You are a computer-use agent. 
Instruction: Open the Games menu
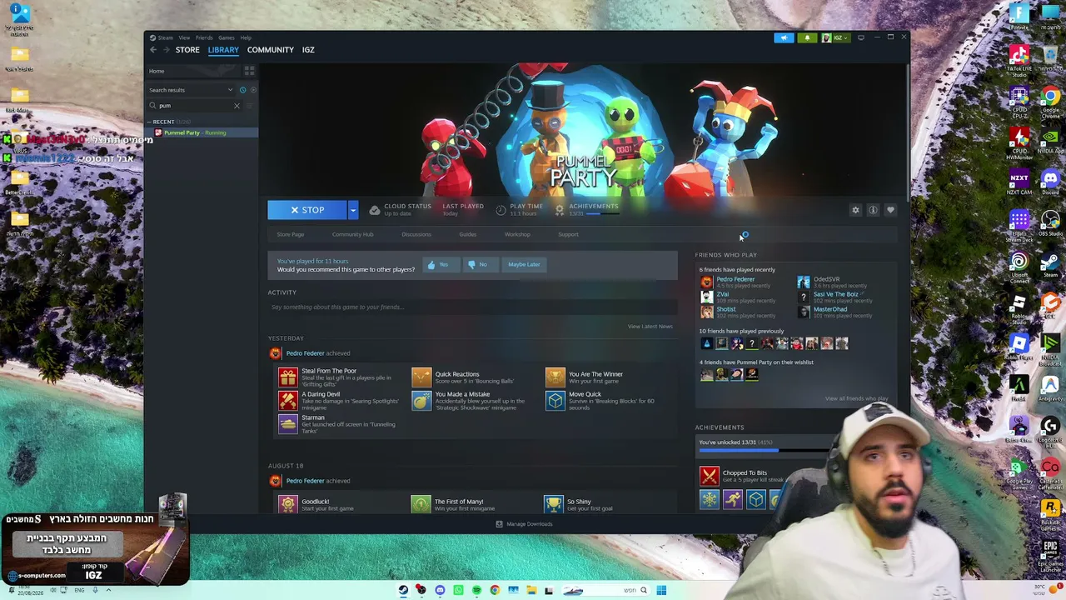point(227,37)
